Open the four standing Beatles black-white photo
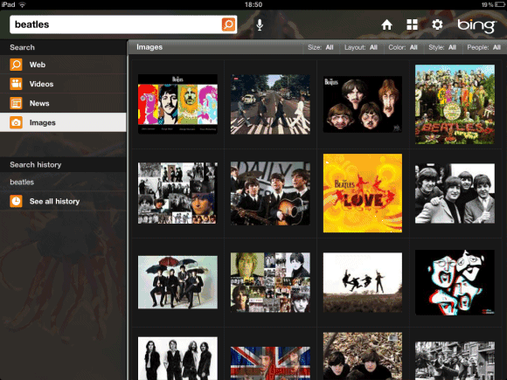 [177, 358]
